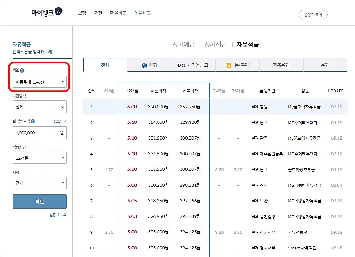
Task: Open the 세금우대(1.4%) tax rate dropdown
Action: pyautogui.click(x=39, y=81)
